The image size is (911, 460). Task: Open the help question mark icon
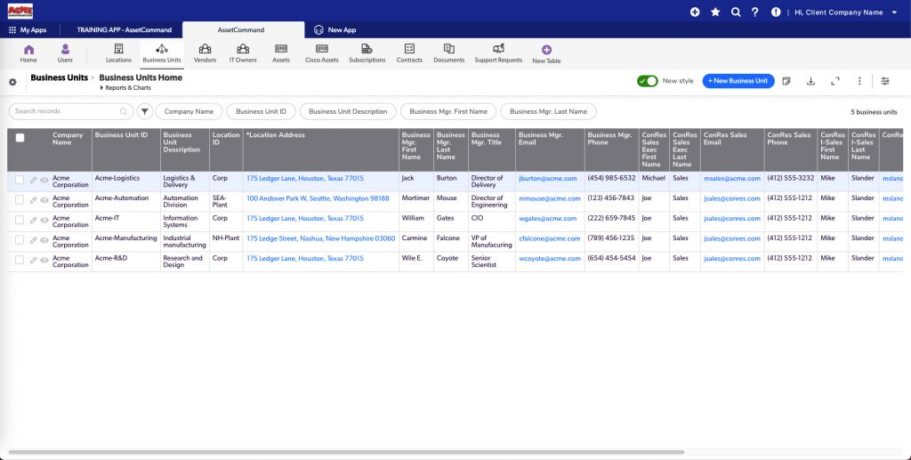point(754,12)
